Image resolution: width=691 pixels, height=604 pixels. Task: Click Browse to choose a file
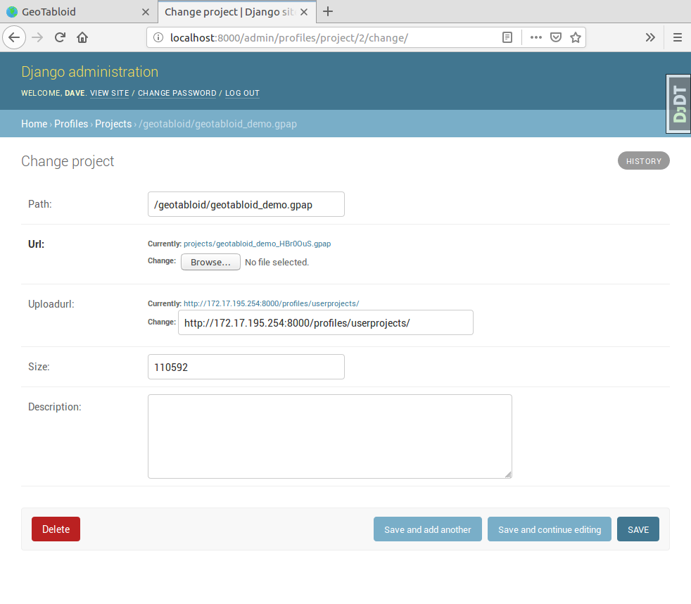click(210, 262)
